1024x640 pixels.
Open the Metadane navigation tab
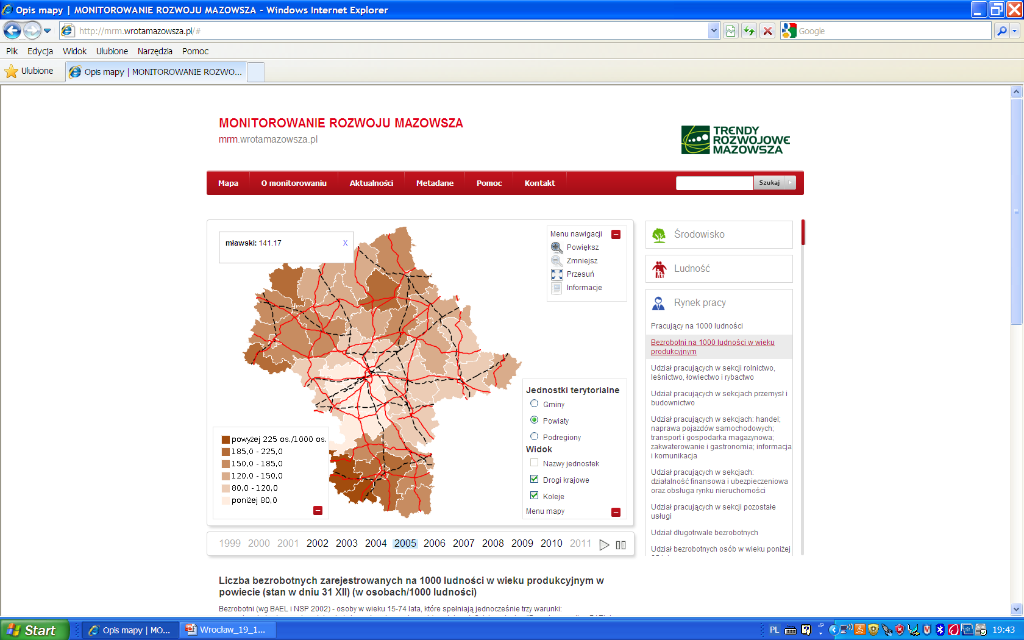click(x=435, y=183)
